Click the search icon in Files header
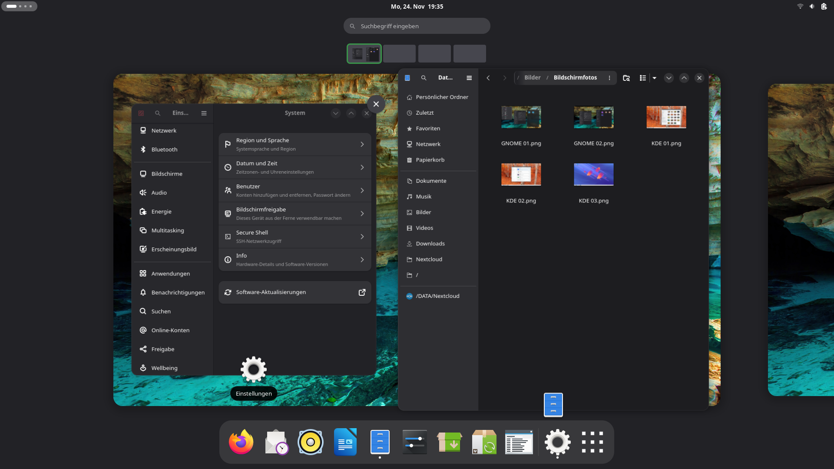This screenshot has width=834, height=469. coord(424,78)
